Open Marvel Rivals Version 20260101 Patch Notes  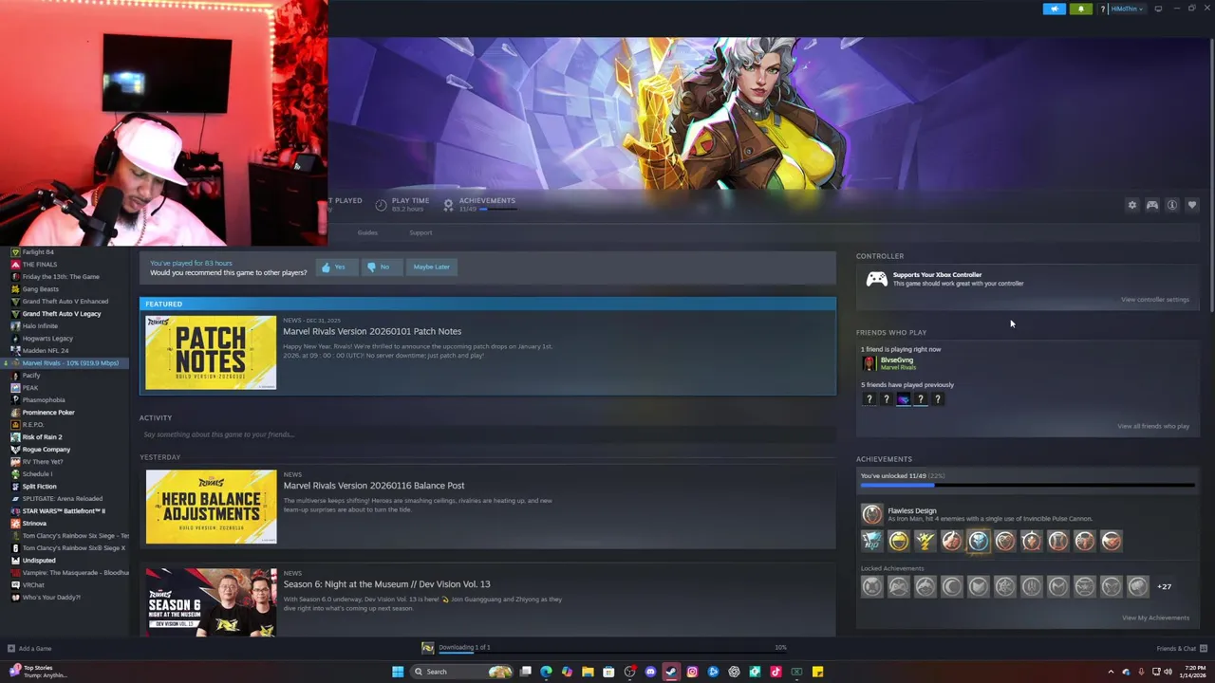[x=372, y=331]
